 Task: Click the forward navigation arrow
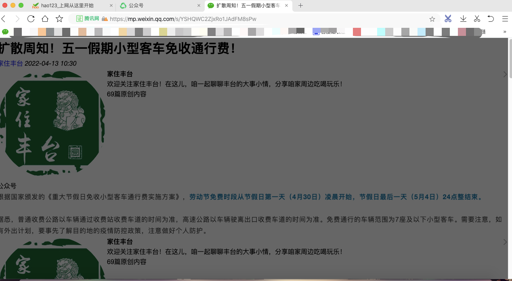coord(17,19)
